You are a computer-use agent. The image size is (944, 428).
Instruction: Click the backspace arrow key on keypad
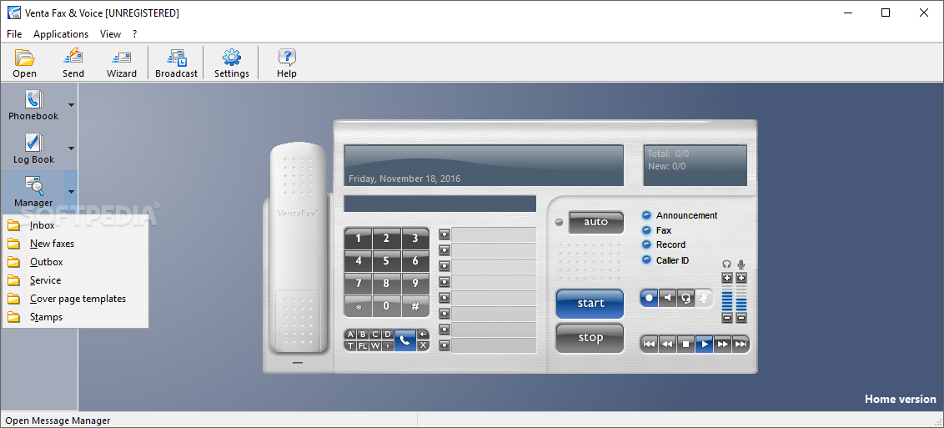(x=424, y=334)
